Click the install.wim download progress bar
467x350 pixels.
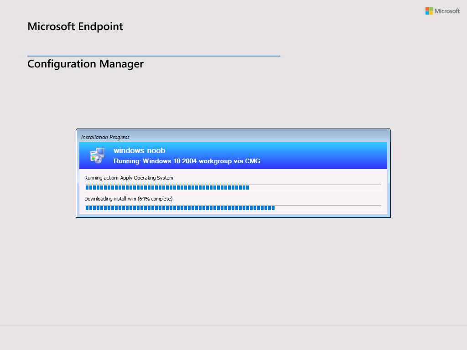pyautogui.click(x=233, y=208)
